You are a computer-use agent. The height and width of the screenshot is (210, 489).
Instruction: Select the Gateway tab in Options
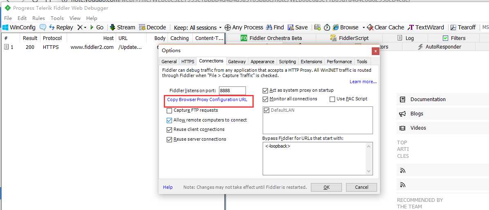click(237, 62)
